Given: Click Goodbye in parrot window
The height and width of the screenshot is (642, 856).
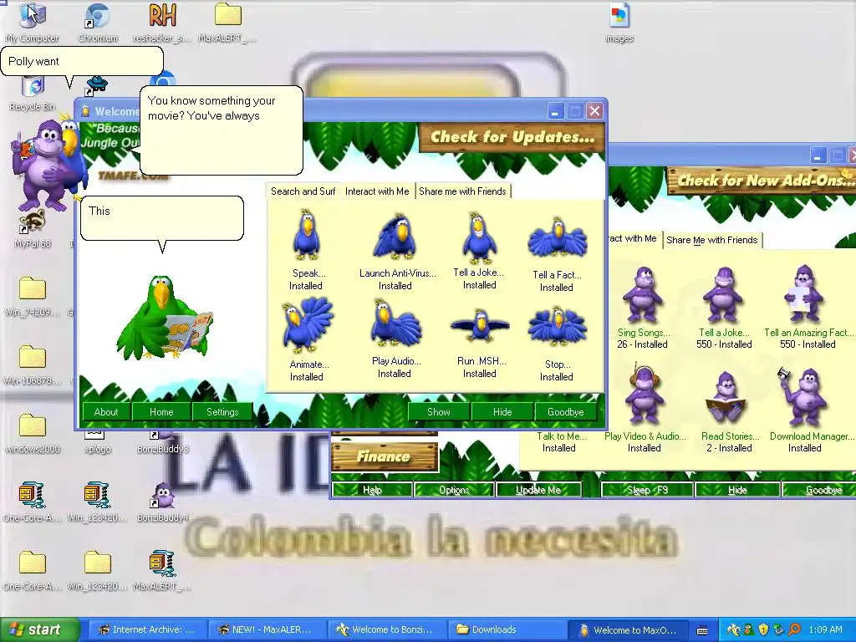Looking at the screenshot, I should point(566,412).
